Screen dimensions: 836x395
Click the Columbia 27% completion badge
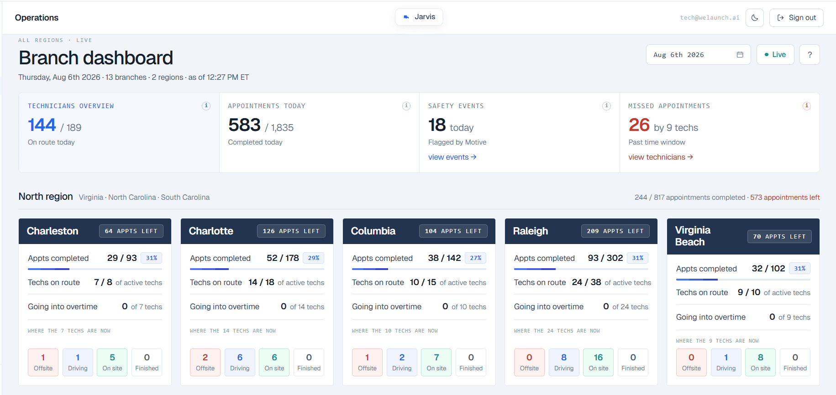[476, 258]
